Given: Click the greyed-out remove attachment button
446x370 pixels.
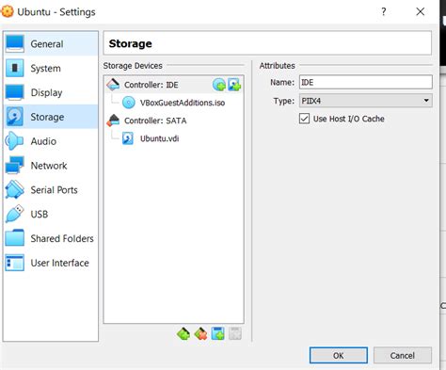Looking at the screenshot, I should click(x=235, y=333).
